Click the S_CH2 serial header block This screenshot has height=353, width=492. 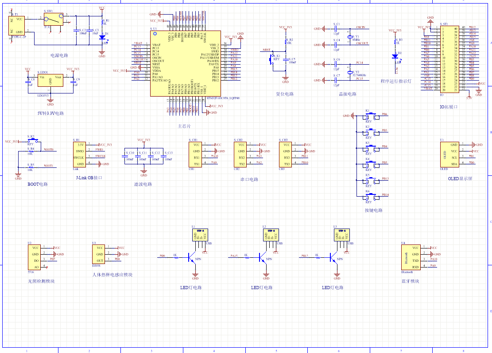tap(240, 155)
